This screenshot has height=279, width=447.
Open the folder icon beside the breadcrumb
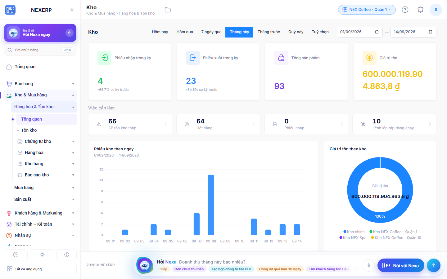[168, 10]
